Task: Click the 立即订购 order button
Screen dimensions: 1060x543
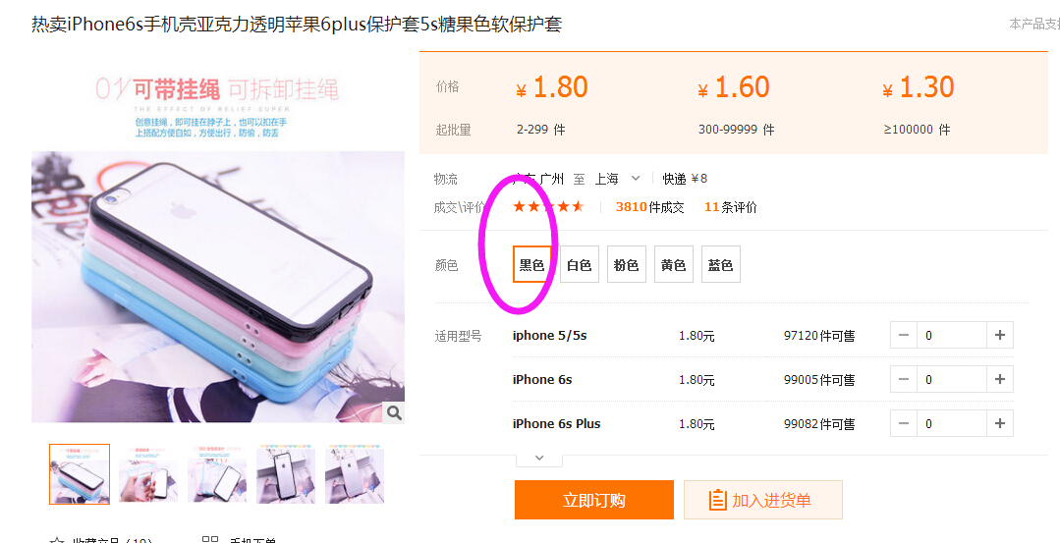Action: (x=594, y=500)
